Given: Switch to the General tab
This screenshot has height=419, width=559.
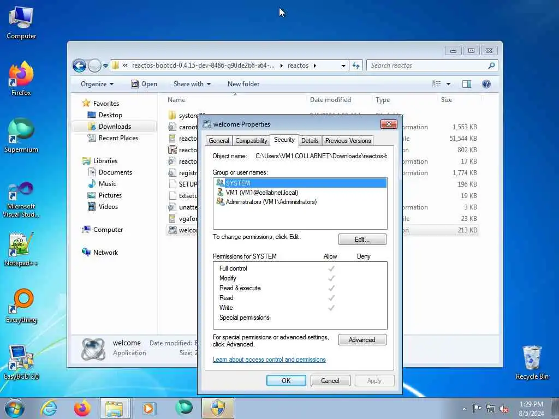Looking at the screenshot, I should 219,141.
